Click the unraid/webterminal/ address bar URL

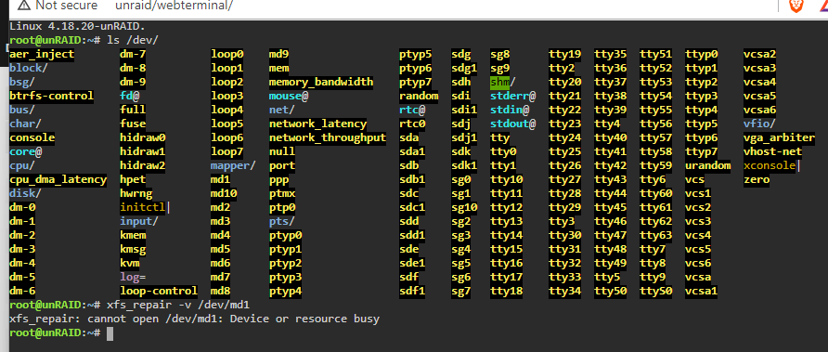click(175, 6)
